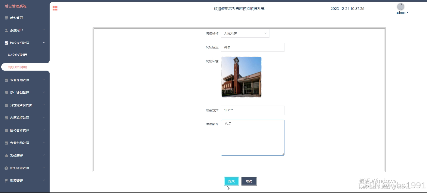Click the 2023-12-21 date time text
The width and height of the screenshot is (427, 193).
(347, 9)
